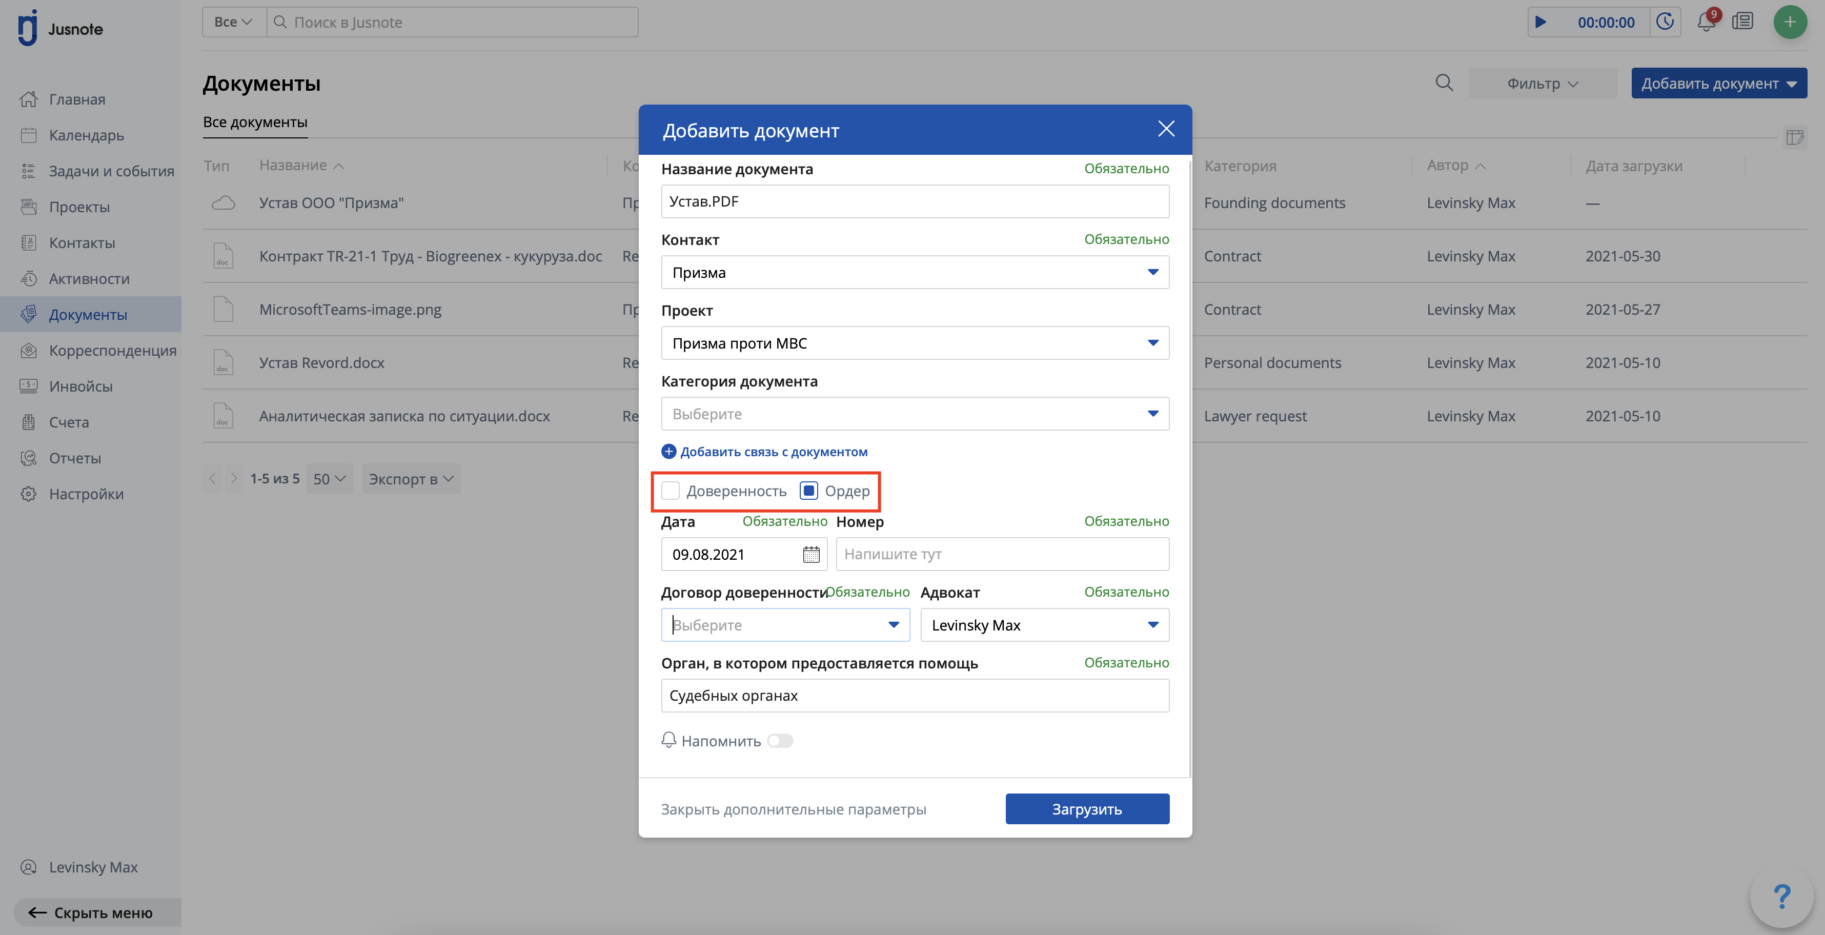Open the calendar date picker icon
This screenshot has width=1825, height=935.
810,554
